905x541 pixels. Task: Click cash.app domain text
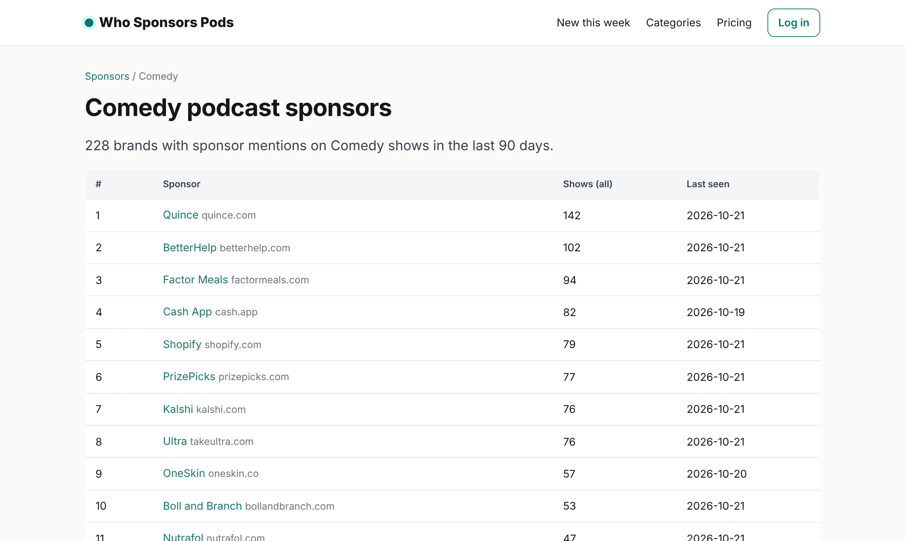[x=236, y=312]
